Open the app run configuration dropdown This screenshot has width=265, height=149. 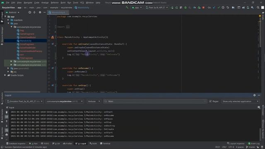pos(137,7)
